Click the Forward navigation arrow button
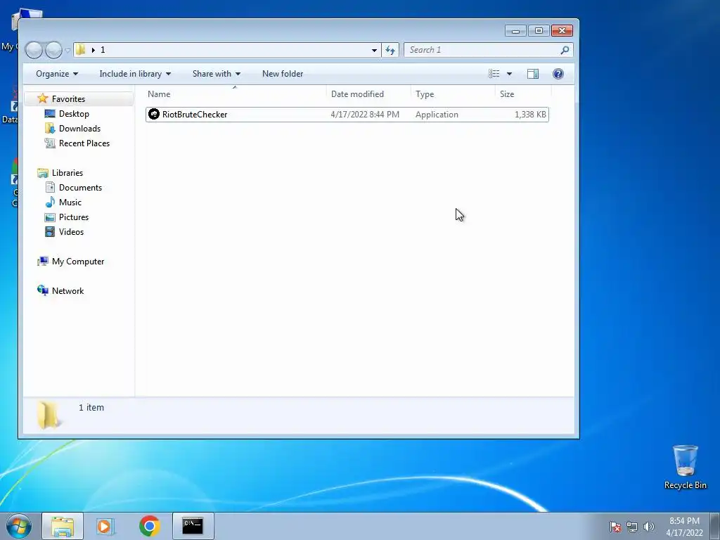The image size is (720, 540). (53, 50)
